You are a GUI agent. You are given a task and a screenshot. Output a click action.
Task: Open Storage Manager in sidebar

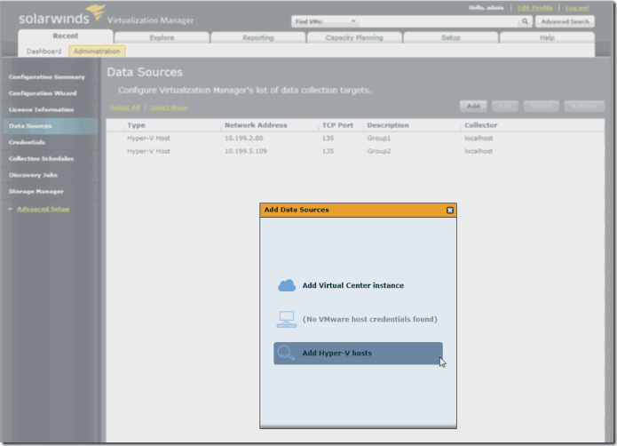[36, 192]
